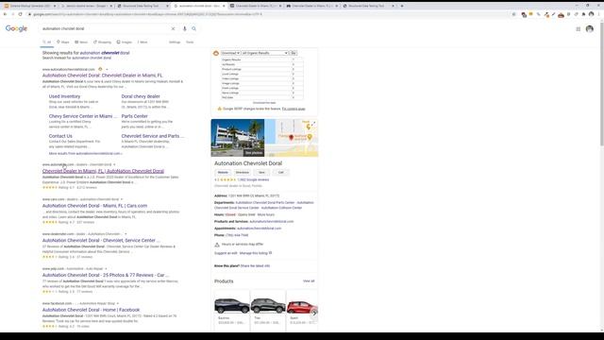Click the orange badge icon next to autonationchevroletdoral.com
This screenshot has height=340, width=604.
coord(100,69)
